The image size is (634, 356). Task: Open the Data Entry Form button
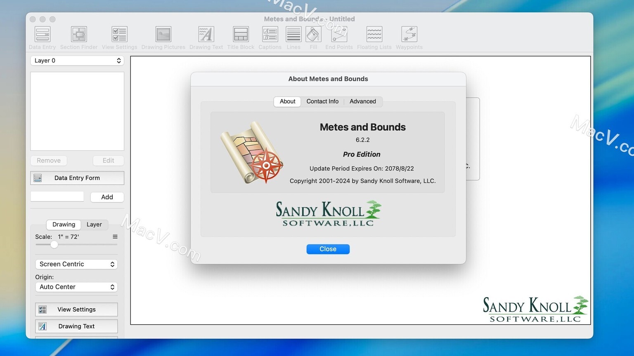[77, 178]
